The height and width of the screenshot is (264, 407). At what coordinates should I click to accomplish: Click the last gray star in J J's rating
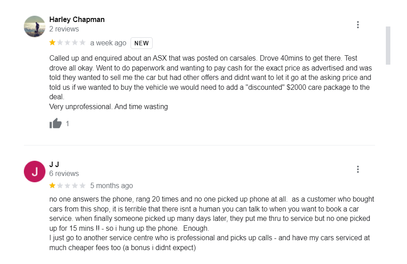coord(82,185)
